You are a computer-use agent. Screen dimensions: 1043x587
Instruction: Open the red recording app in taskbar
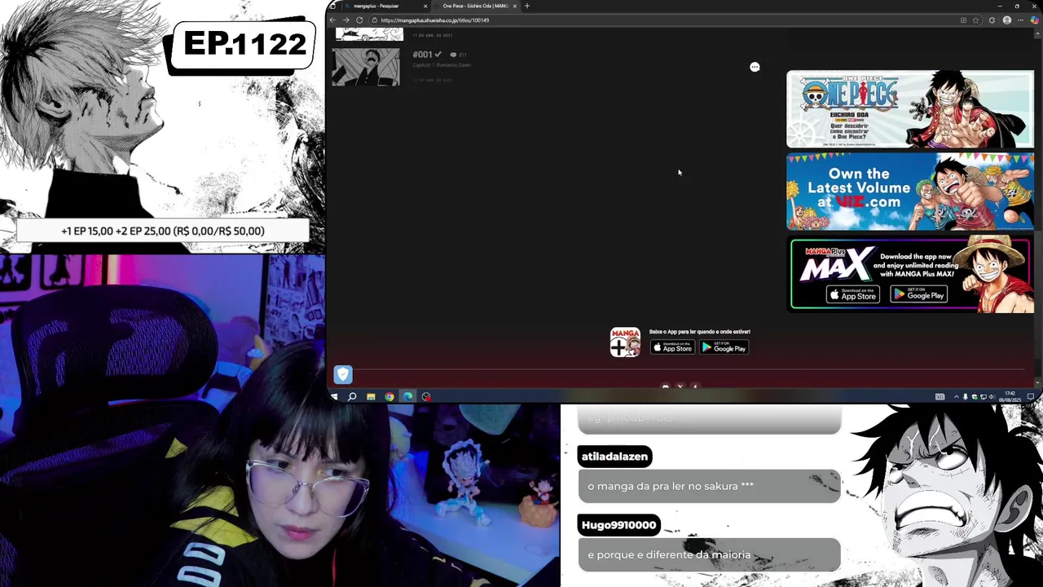coord(426,397)
